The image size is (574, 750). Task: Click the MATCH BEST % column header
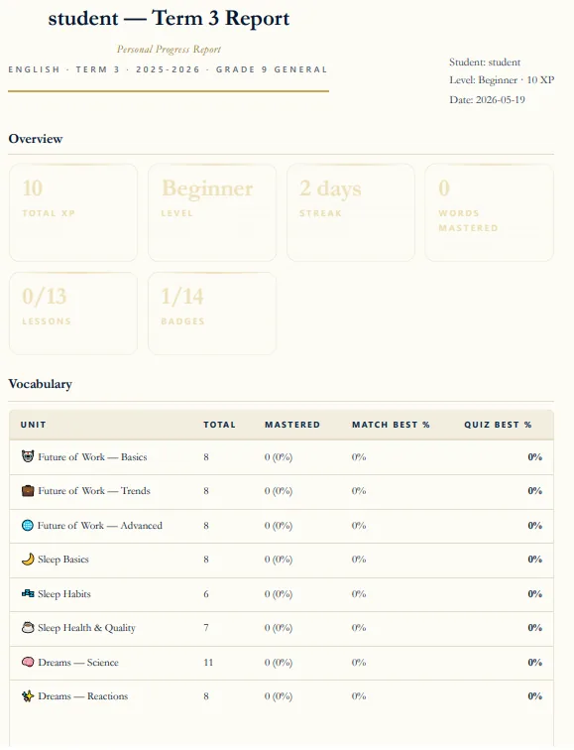pos(391,425)
